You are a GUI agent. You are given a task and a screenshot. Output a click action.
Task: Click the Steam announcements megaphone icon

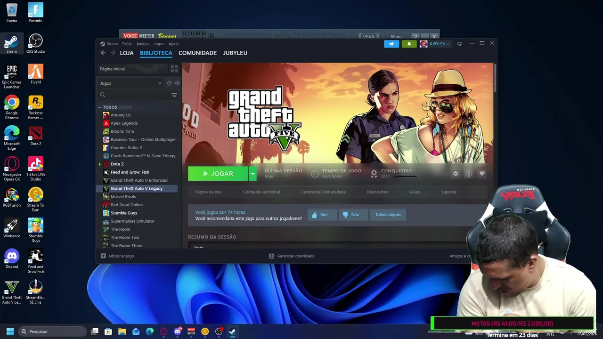click(x=391, y=44)
